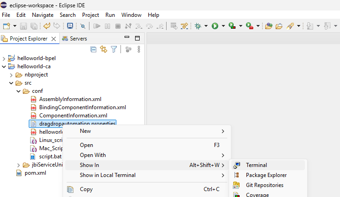Select Package Explorer in the submenu
The image size is (340, 197).
click(268, 175)
